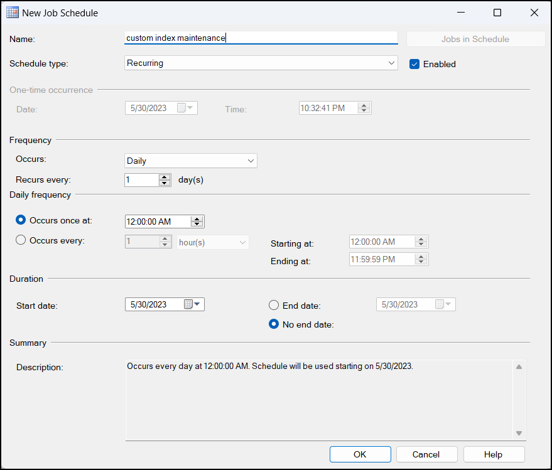
Task: Uncheck the Enabled checkbox
Action: click(414, 64)
